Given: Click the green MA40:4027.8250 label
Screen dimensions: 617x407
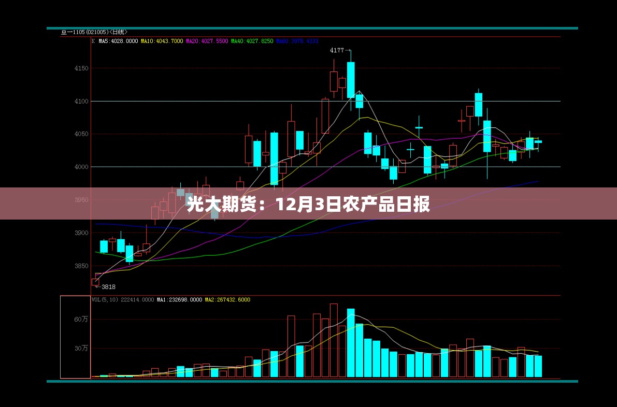Looking at the screenshot, I should tap(252, 41).
